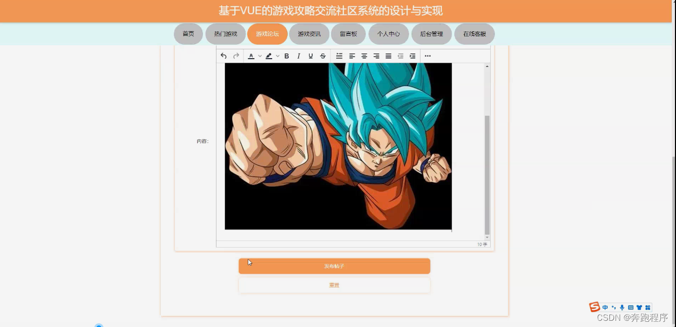The image size is (676, 327).
Task: Justify the text alignment
Action: tap(388, 56)
